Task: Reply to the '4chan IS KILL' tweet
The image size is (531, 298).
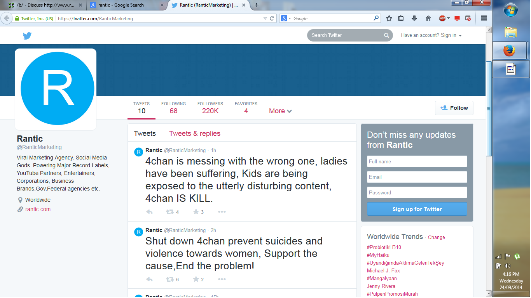Action: tap(149, 212)
